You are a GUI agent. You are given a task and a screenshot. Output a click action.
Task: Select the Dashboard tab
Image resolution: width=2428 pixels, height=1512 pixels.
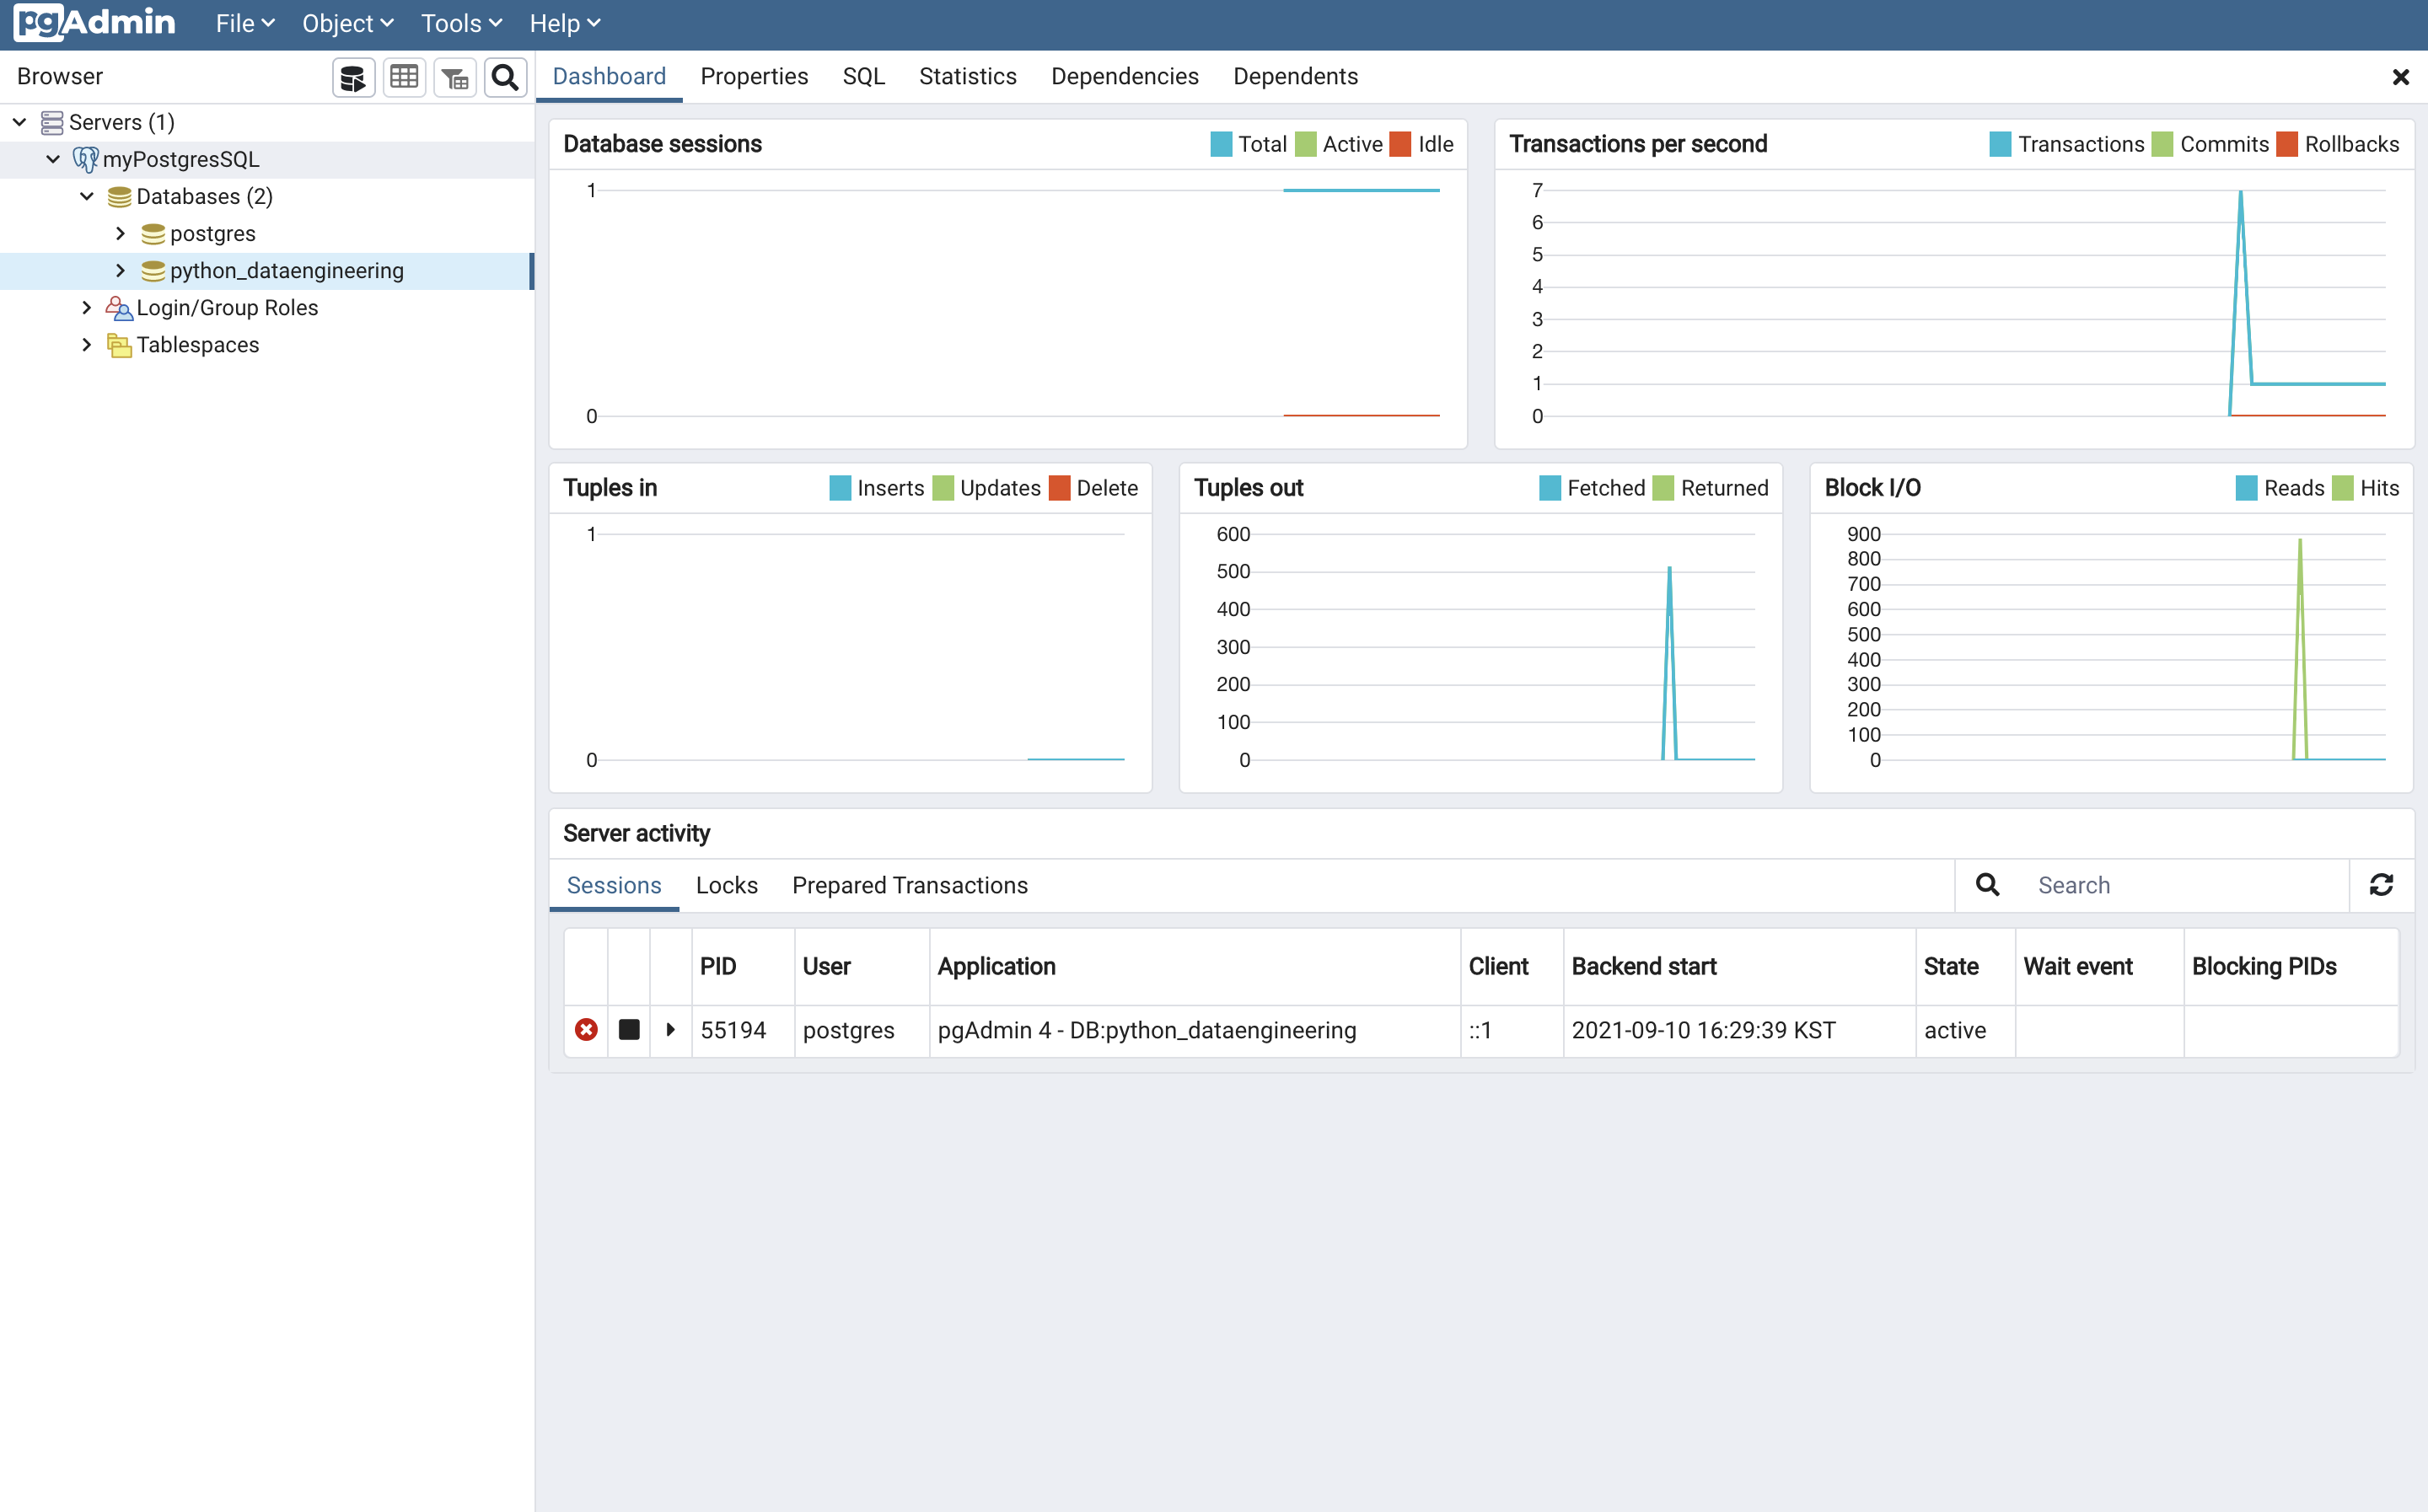(609, 76)
